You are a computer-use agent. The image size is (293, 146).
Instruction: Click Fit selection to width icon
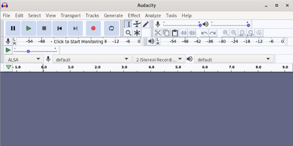[242, 33]
